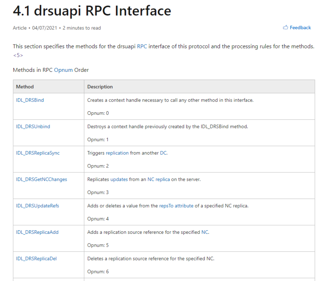Click the NC replica glossary link
Screen dimensions: 327x281
pyautogui.click(x=158, y=180)
